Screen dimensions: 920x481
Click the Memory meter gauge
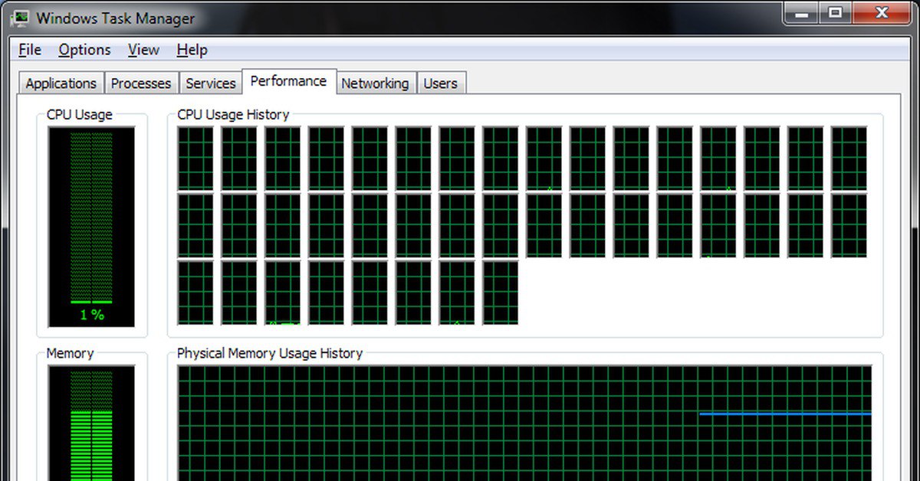[x=91, y=424]
